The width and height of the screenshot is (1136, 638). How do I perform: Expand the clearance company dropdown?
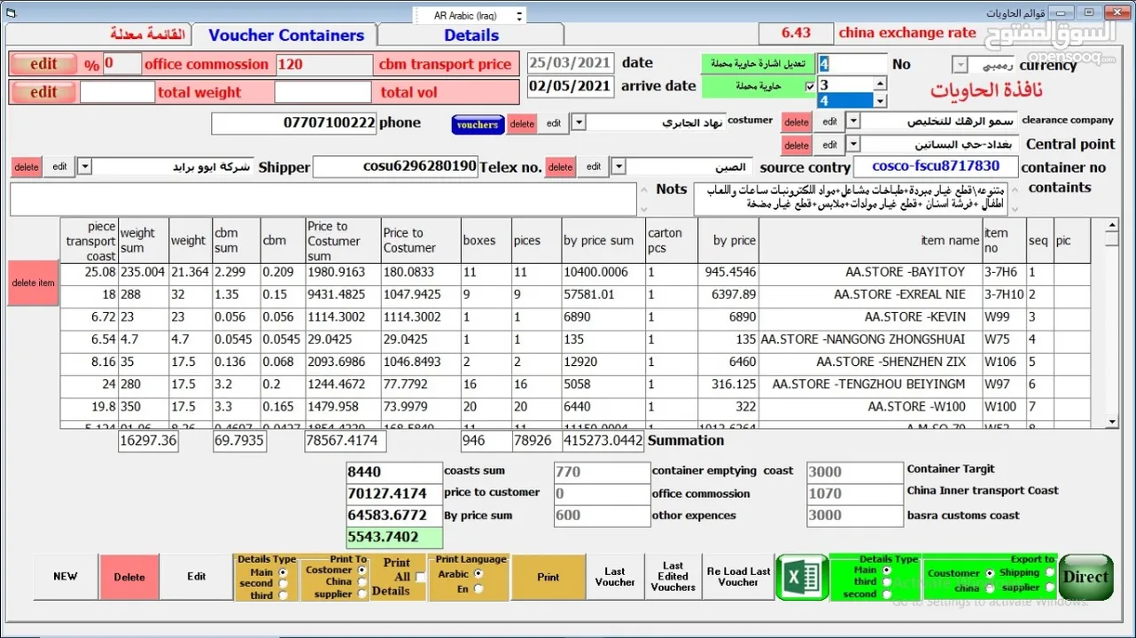[x=852, y=121]
